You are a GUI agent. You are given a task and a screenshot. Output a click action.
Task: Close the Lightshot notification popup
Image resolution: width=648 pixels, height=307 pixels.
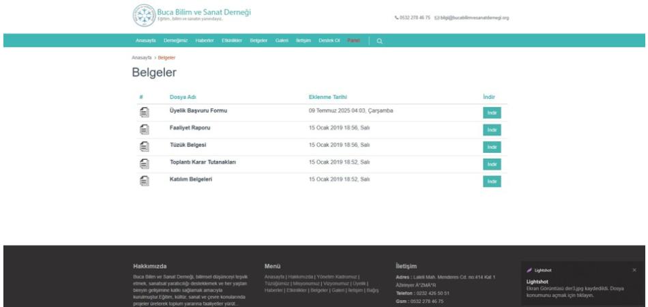pyautogui.click(x=634, y=270)
